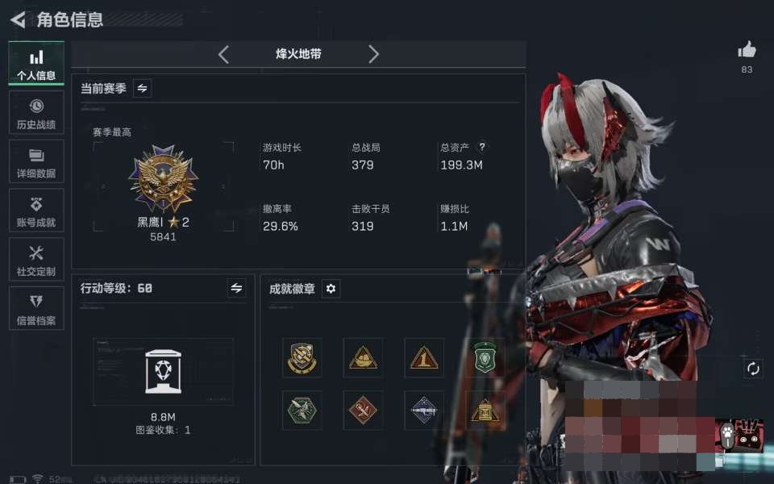Select the gold shield achievement badge
Screen dimensions: 774x484
(302, 358)
